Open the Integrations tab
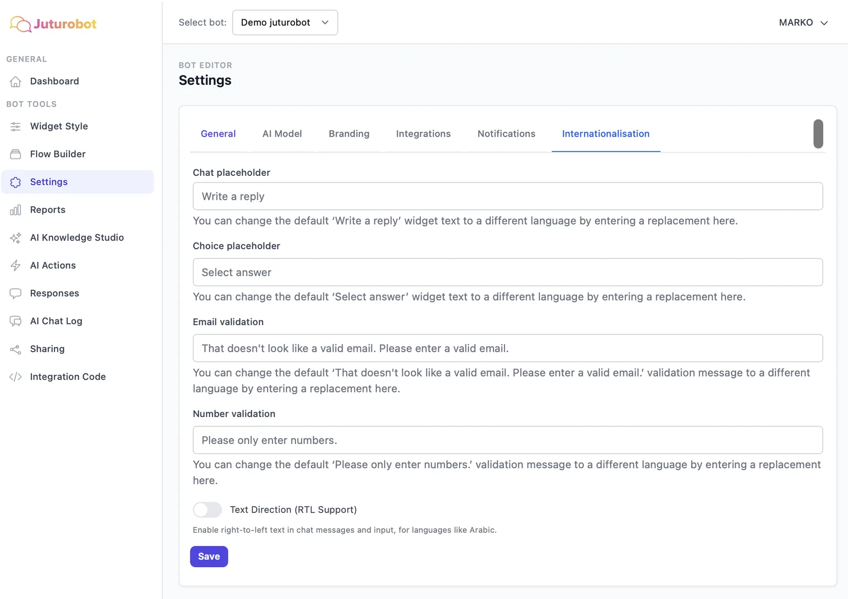Viewport: 848px width, 599px height. click(x=423, y=133)
